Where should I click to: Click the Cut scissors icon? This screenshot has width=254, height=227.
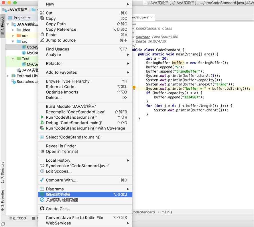pyautogui.click(x=42, y=13)
